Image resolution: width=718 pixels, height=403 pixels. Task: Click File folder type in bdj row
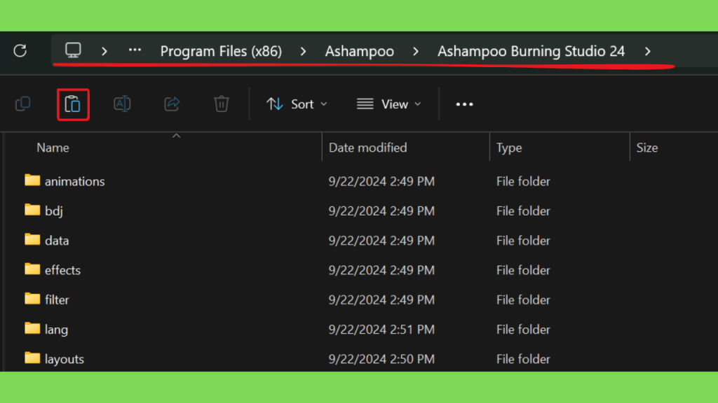pyautogui.click(x=523, y=211)
